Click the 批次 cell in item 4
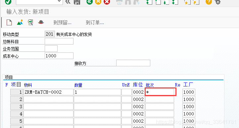The image size is (239, 128). [x=160, y=114]
